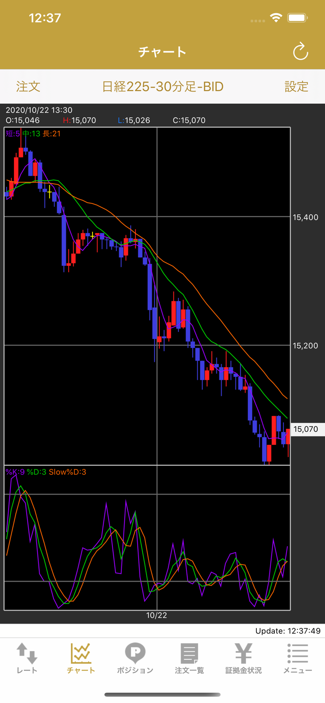Select the 短:5 moving average legend
Screen dimensions: 325x703
[x=13, y=134]
